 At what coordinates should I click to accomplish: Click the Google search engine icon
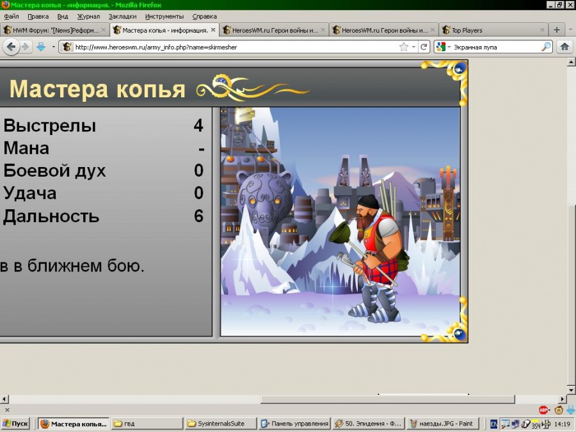(441, 47)
